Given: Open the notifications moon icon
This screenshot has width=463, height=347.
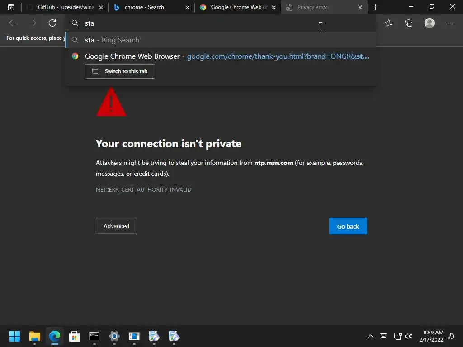Looking at the screenshot, I should point(451,336).
